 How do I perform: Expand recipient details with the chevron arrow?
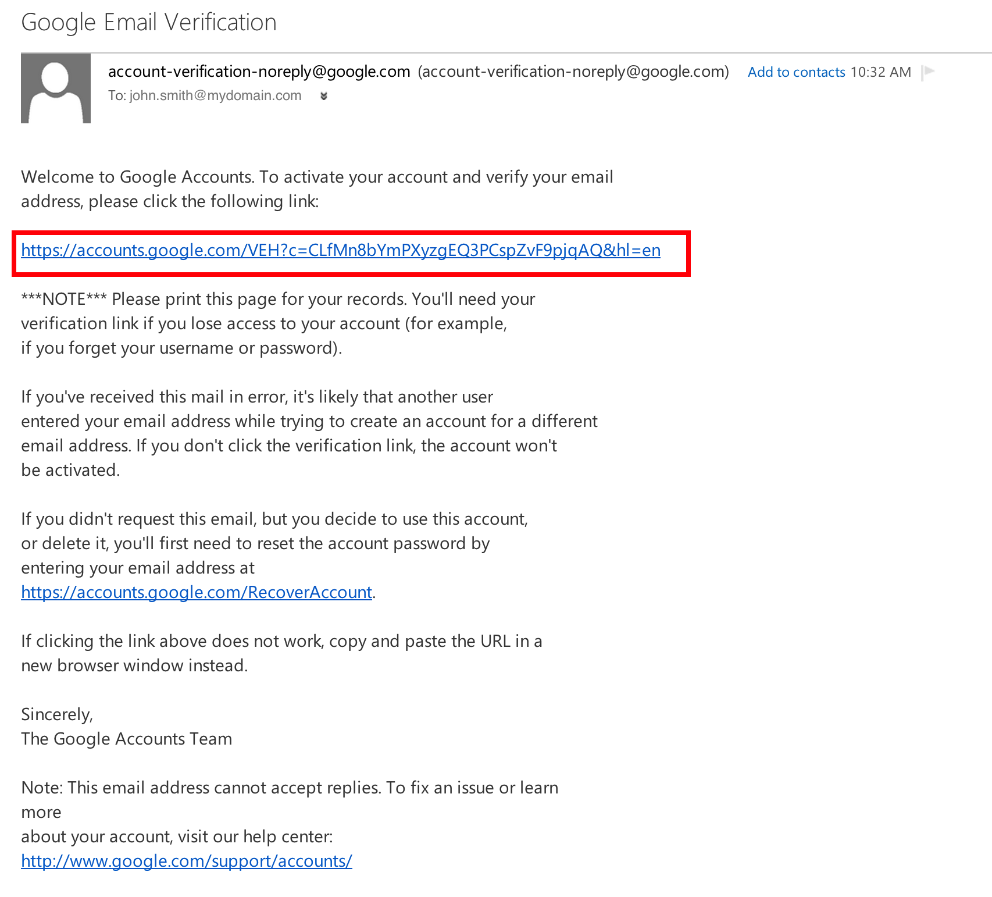(x=324, y=96)
